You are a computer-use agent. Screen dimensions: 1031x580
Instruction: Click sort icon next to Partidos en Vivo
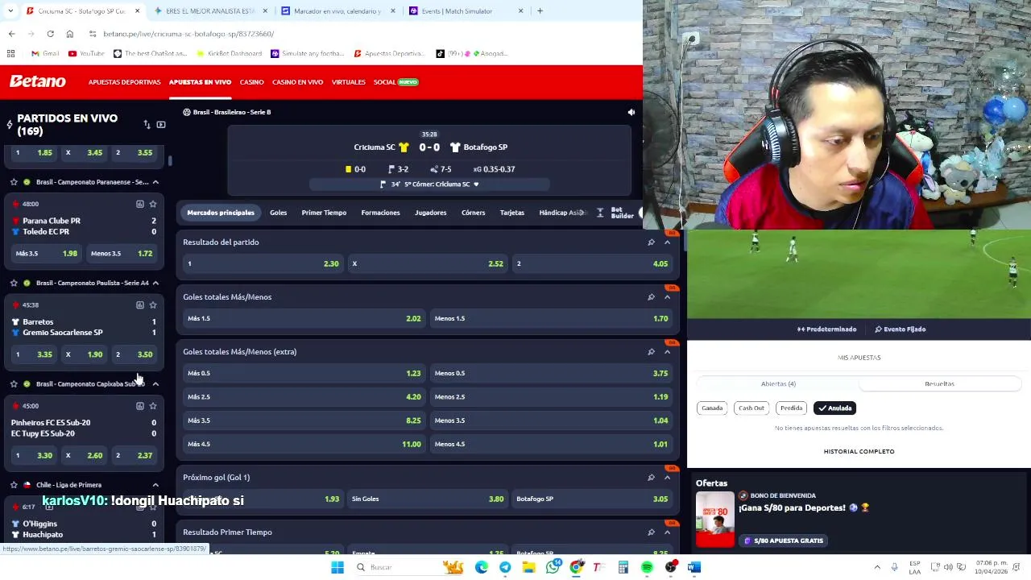(147, 125)
